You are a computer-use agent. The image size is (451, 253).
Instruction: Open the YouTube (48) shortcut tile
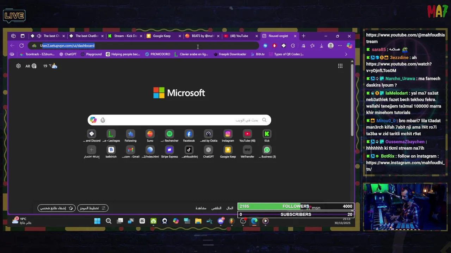pos(247,136)
